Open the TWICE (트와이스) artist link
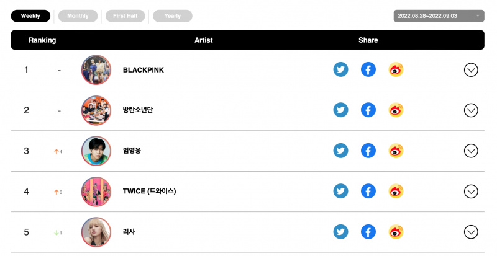 (149, 191)
